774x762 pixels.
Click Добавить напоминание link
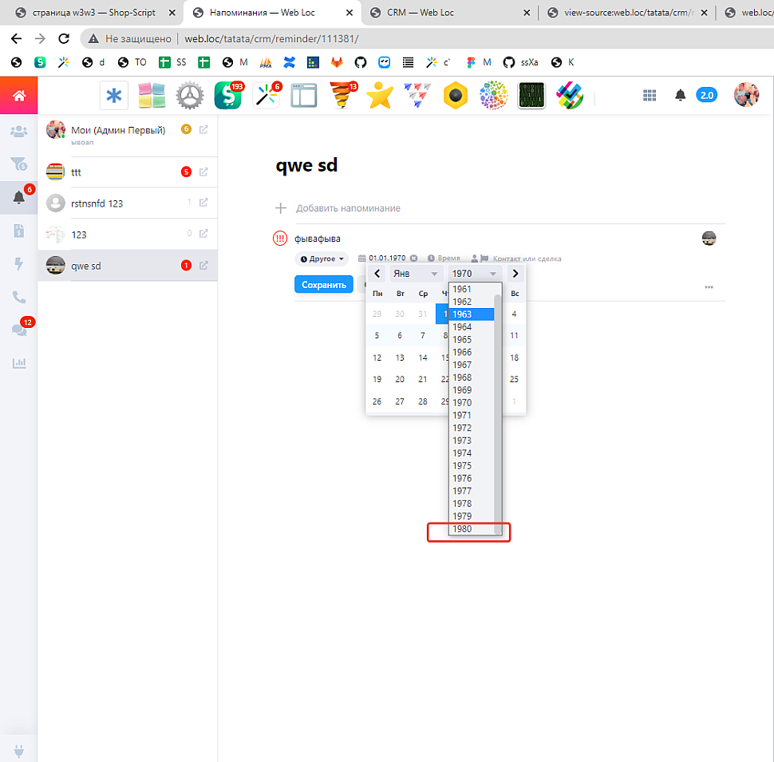coord(348,208)
